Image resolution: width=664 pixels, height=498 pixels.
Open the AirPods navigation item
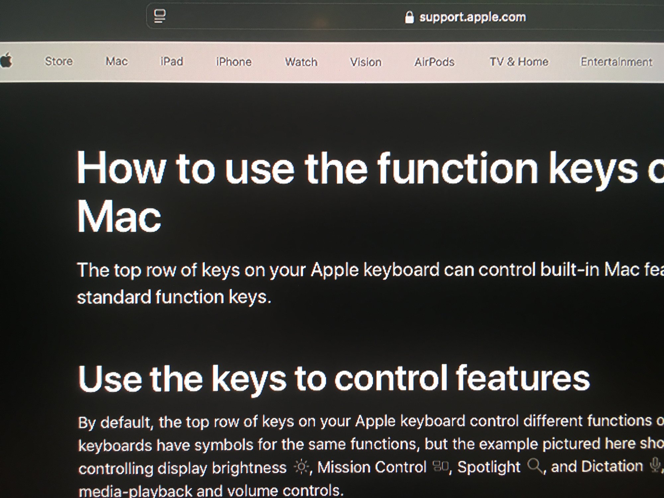pyautogui.click(x=434, y=62)
